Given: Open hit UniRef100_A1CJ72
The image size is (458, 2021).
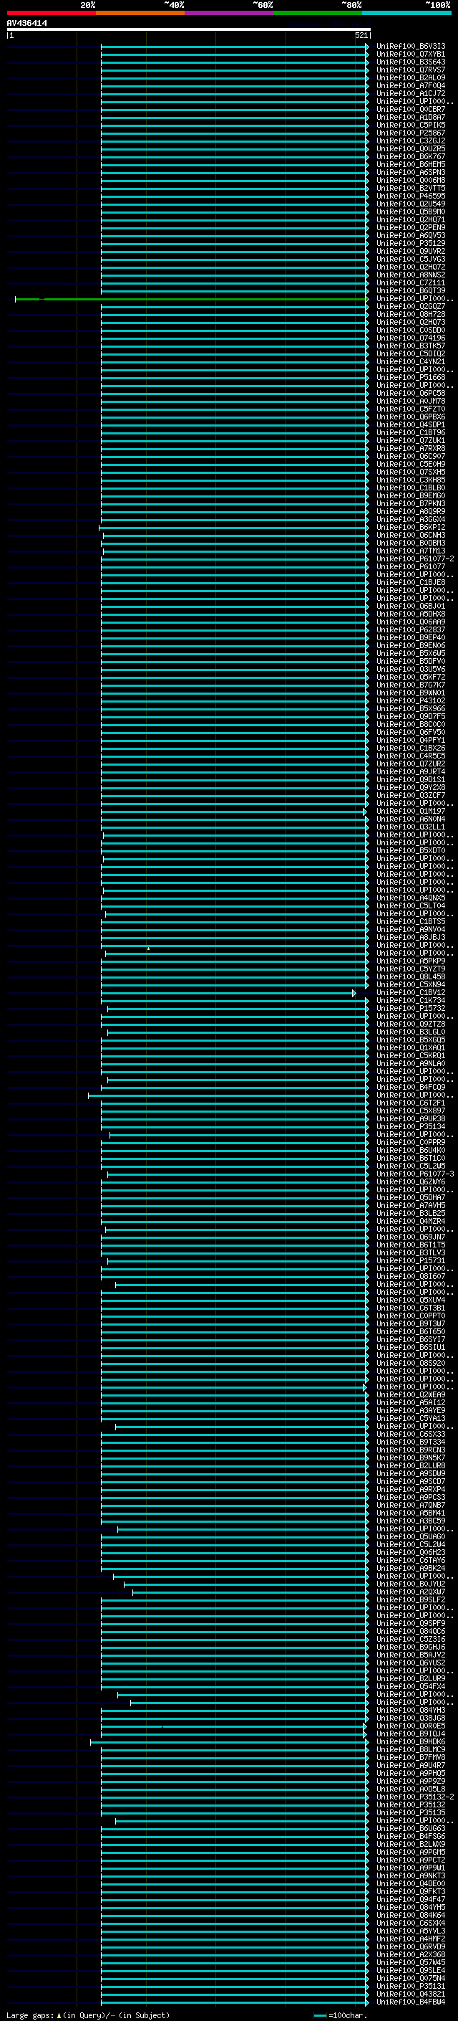Looking at the screenshot, I should point(411,93).
